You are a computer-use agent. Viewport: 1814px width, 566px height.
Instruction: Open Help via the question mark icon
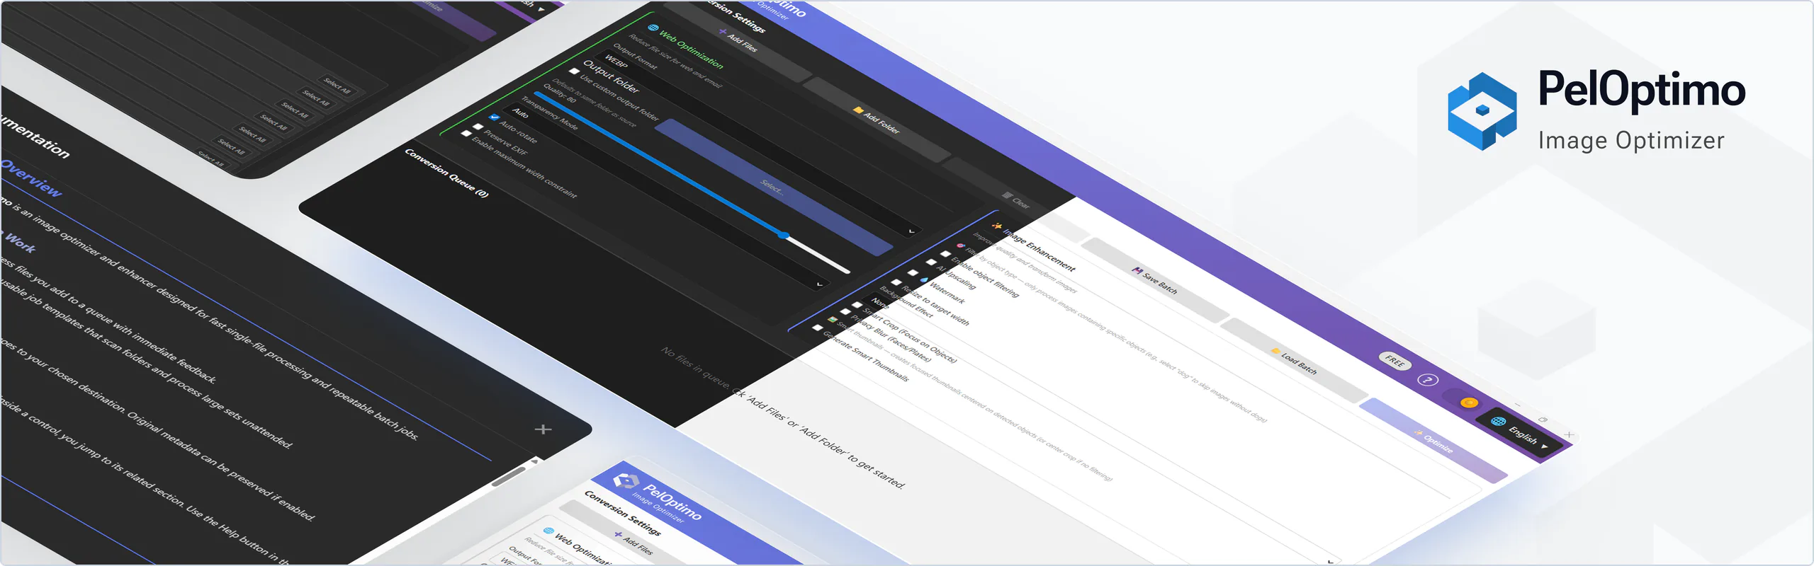click(1428, 380)
